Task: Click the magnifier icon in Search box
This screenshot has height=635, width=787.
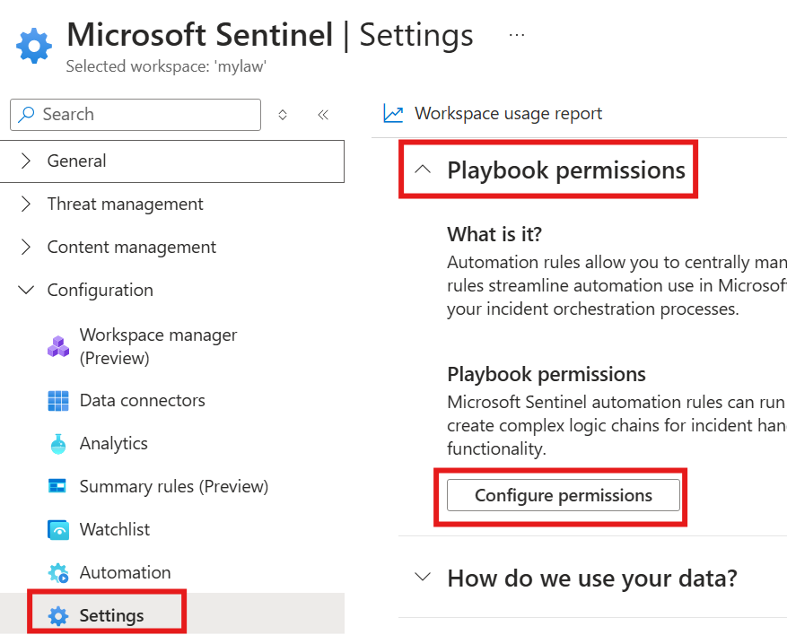Action: 27,115
